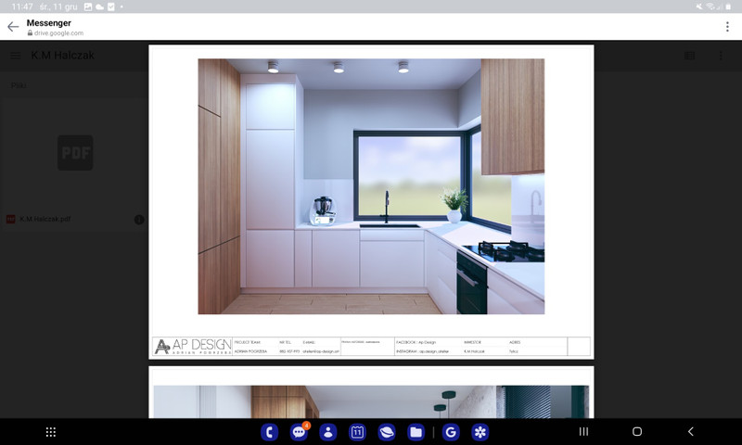Tap the system back navigation arrow
Screen dimensions: 742x445
(x=690, y=432)
